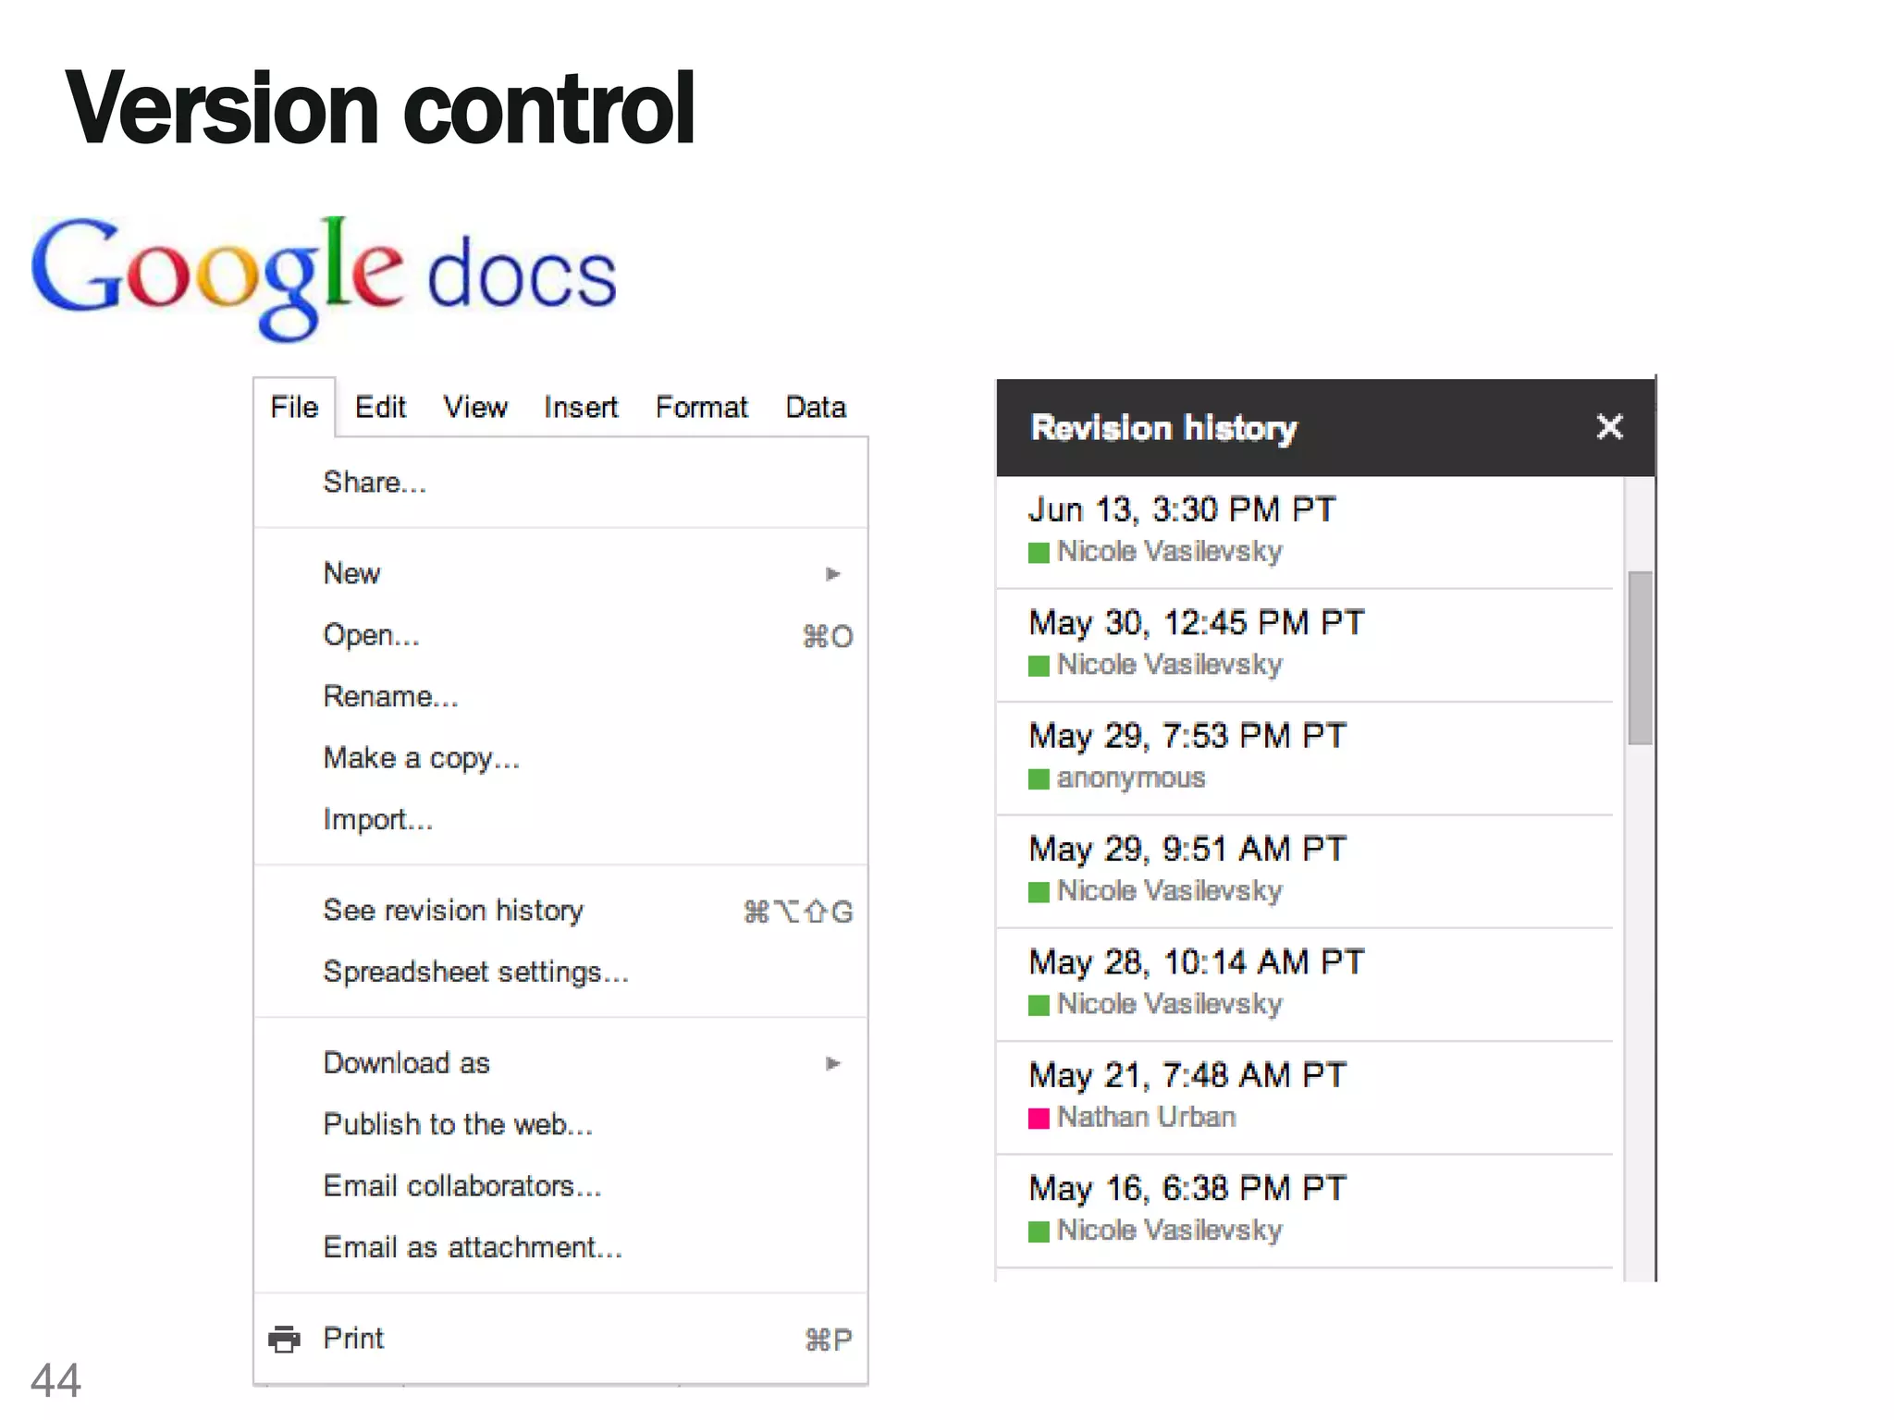1894x1420 pixels.
Task: Click the printer icon beside Print
Action: click(x=284, y=1339)
